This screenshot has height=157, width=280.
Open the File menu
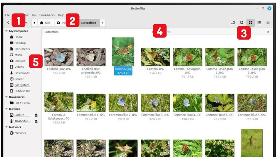7,15
